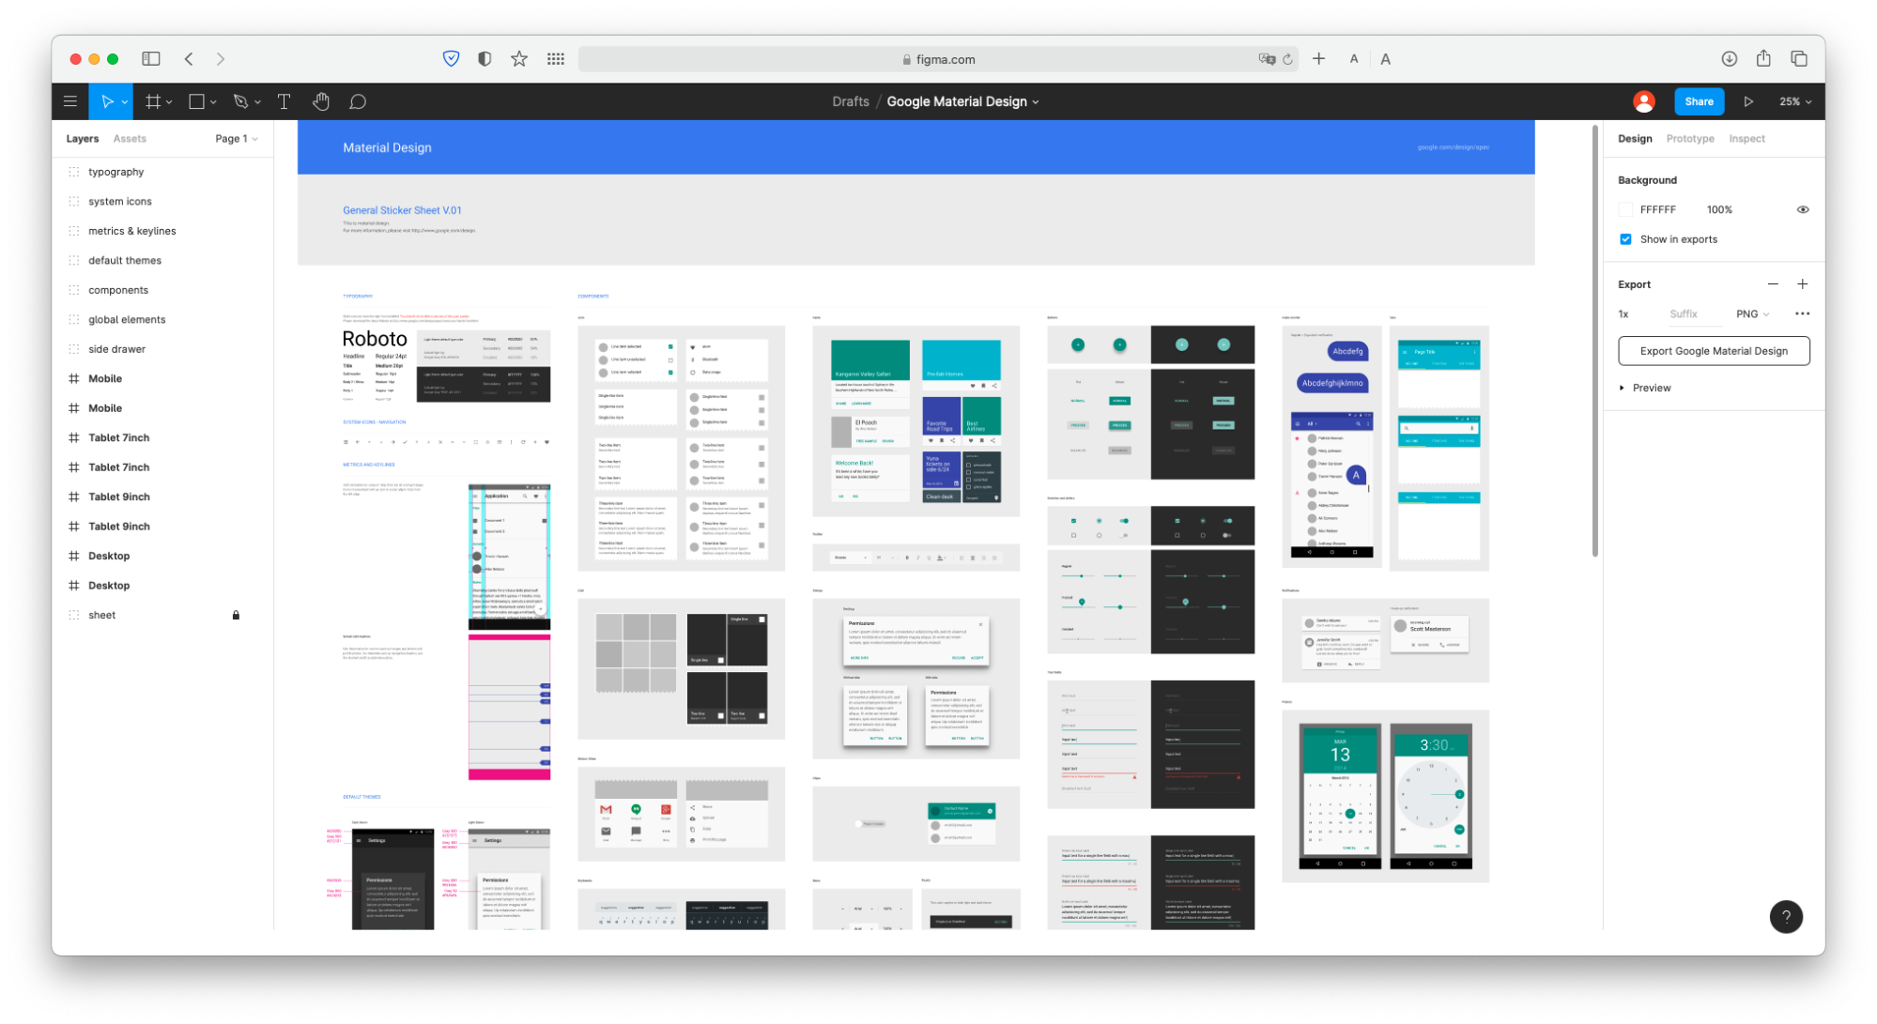Open the Figma main menu hamburger
The width and height of the screenshot is (1877, 1024).
70,101
